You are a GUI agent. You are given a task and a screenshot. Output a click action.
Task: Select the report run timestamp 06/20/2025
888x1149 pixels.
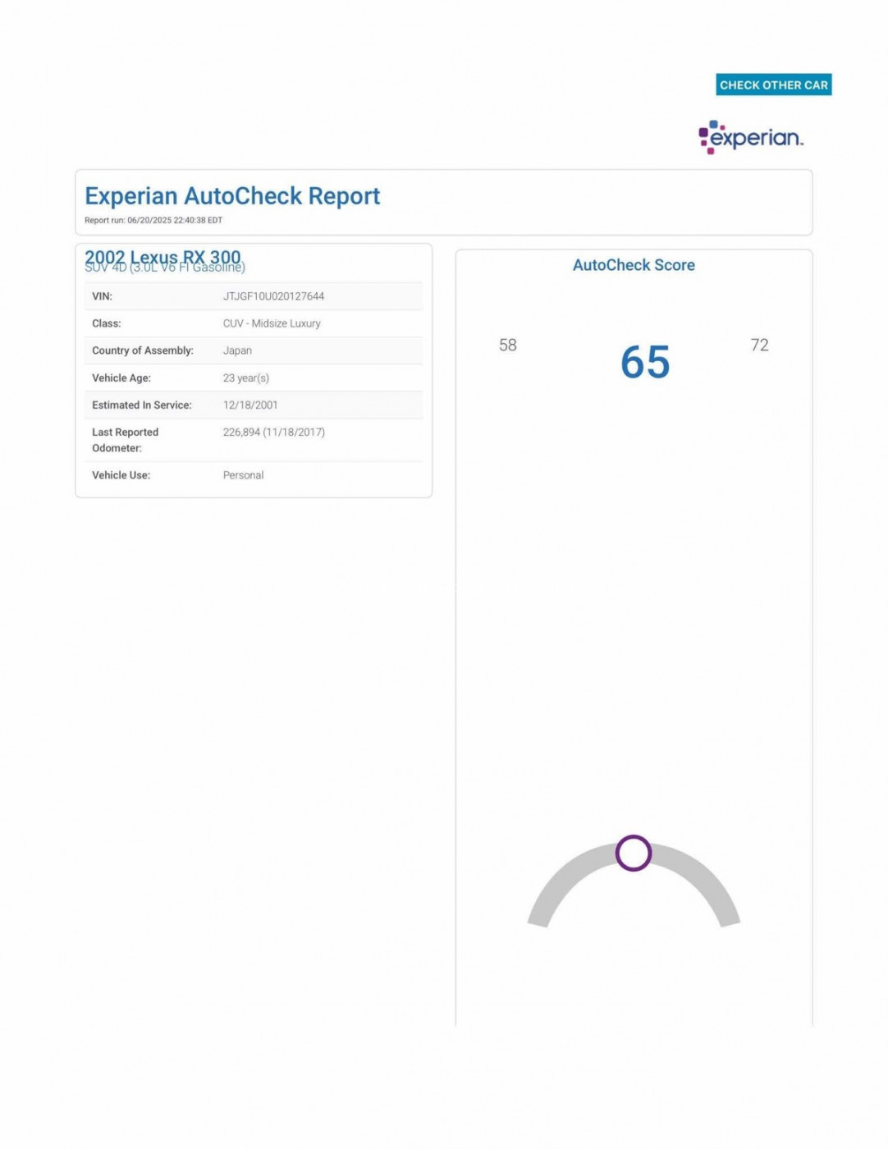pyautogui.click(x=153, y=220)
